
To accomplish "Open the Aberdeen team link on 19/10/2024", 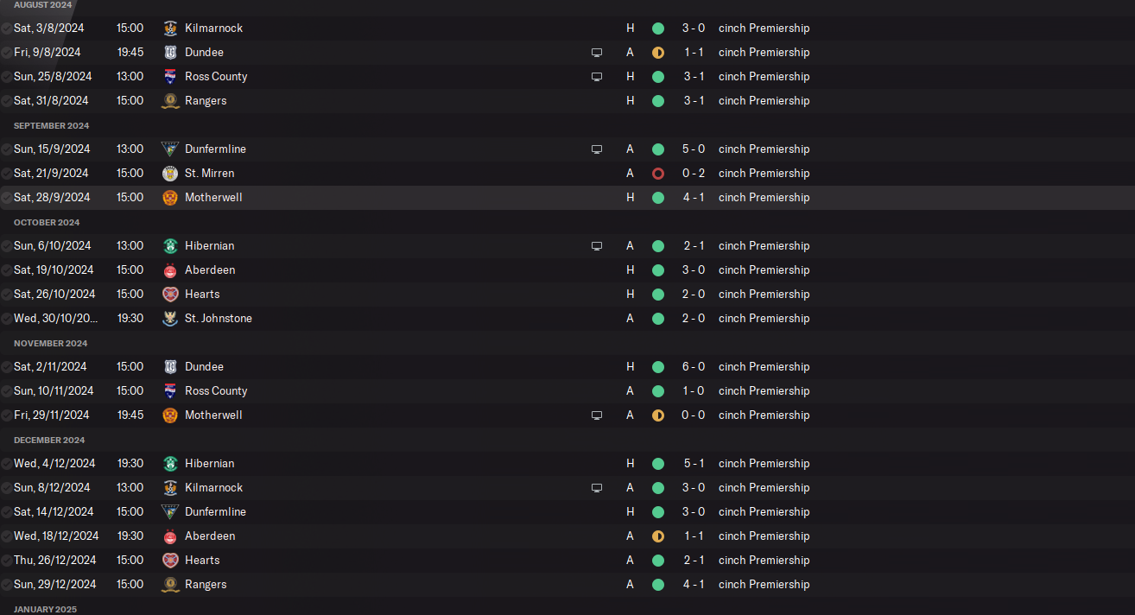I will [210, 270].
